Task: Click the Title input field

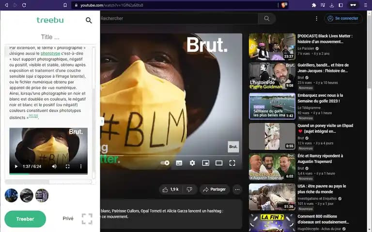Action: pyautogui.click(x=50, y=37)
